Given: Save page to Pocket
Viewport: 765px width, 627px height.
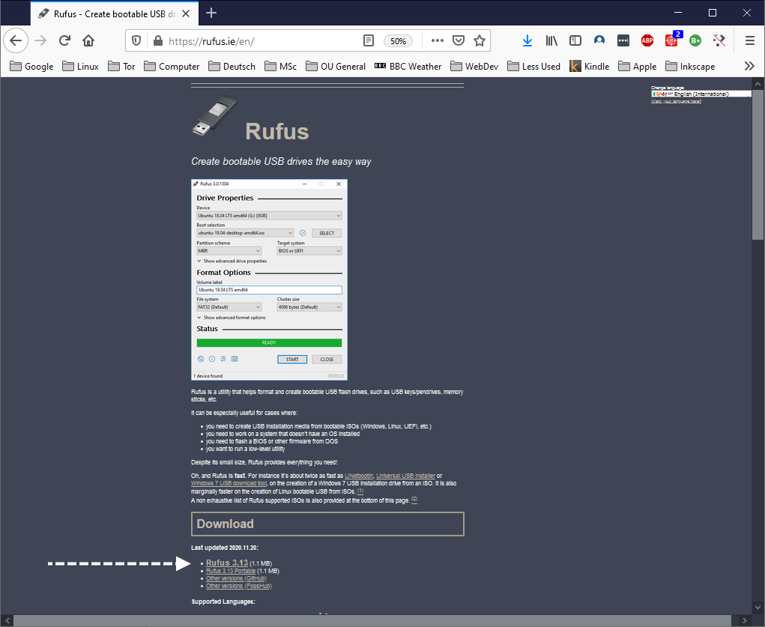Looking at the screenshot, I should tap(458, 41).
